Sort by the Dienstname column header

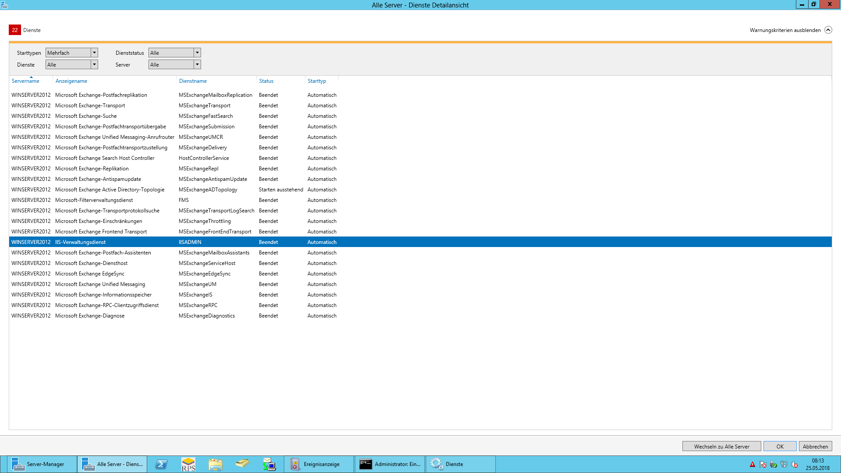point(193,81)
